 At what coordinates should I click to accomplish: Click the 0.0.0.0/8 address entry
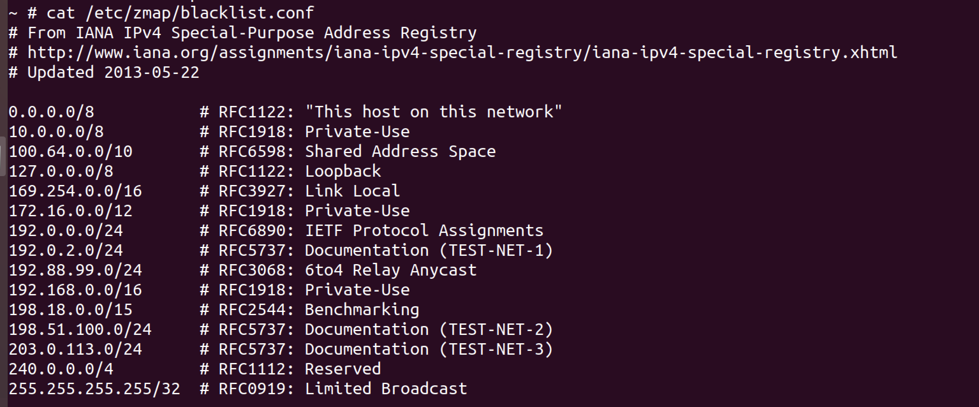click(51, 112)
